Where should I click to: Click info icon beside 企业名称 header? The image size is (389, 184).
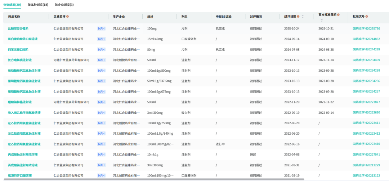[67, 17]
